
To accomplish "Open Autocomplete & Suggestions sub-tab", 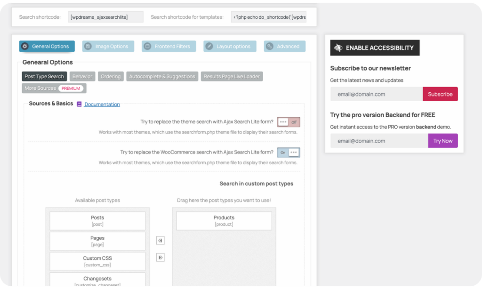I will pyautogui.click(x=162, y=76).
